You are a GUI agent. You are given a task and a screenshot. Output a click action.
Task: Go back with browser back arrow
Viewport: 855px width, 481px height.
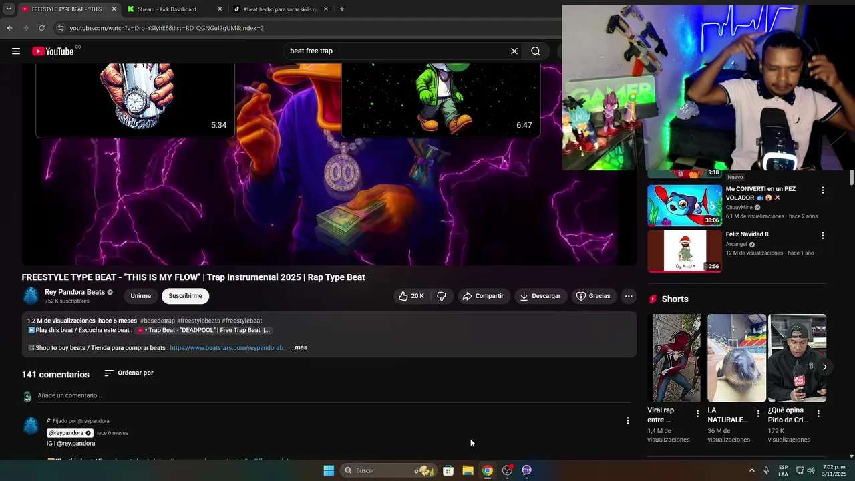[9, 28]
